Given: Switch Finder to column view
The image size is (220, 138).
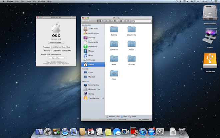Looking at the screenshot, I should click(107, 21).
